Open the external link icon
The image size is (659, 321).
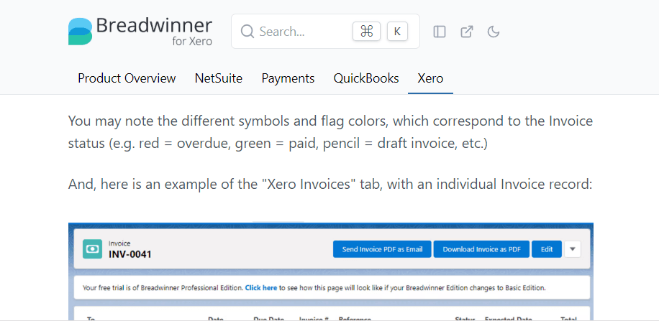pyautogui.click(x=467, y=32)
